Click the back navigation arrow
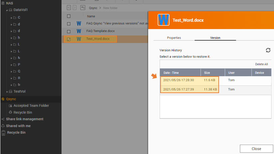 coord(69,8)
